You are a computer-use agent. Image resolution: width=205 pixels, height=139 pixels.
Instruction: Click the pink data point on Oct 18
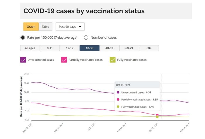[x=157, y=115]
